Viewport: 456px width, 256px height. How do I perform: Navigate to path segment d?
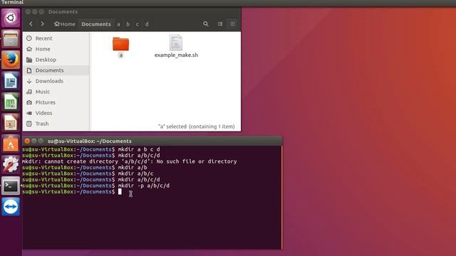point(147,24)
